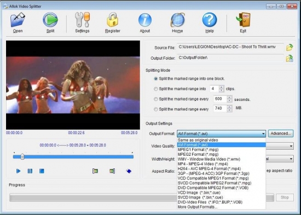
Task: Open the Help question mark icon
Action: tap(210, 20)
